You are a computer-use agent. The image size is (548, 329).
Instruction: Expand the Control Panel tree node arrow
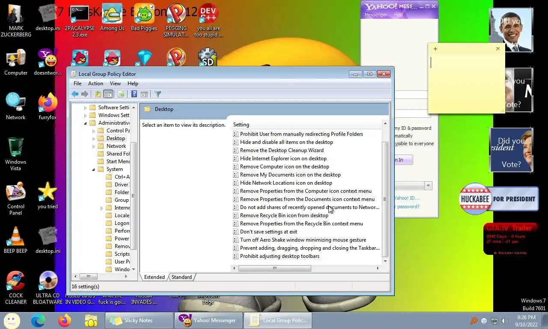click(x=94, y=131)
